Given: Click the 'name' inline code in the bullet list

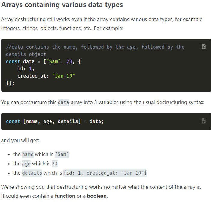Looking at the screenshot, I should 28,154.
